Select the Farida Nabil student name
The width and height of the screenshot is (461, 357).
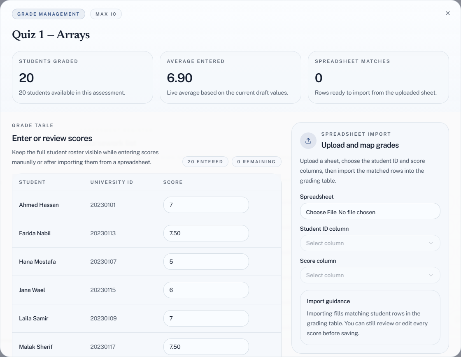[35, 233]
